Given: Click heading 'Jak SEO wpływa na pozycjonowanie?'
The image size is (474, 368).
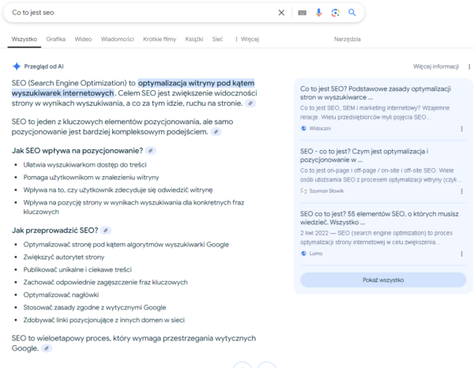Looking at the screenshot, I should pos(77,151).
